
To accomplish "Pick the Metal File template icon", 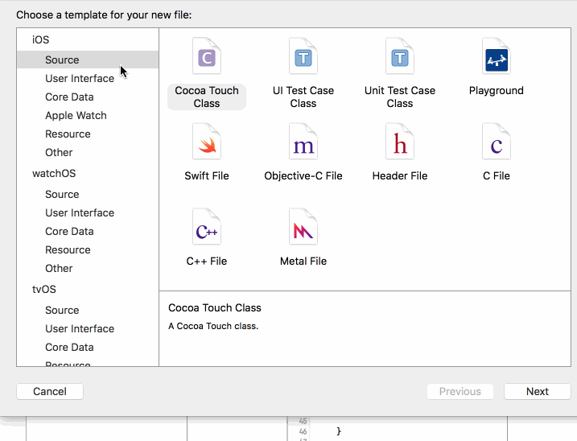I will [x=303, y=228].
